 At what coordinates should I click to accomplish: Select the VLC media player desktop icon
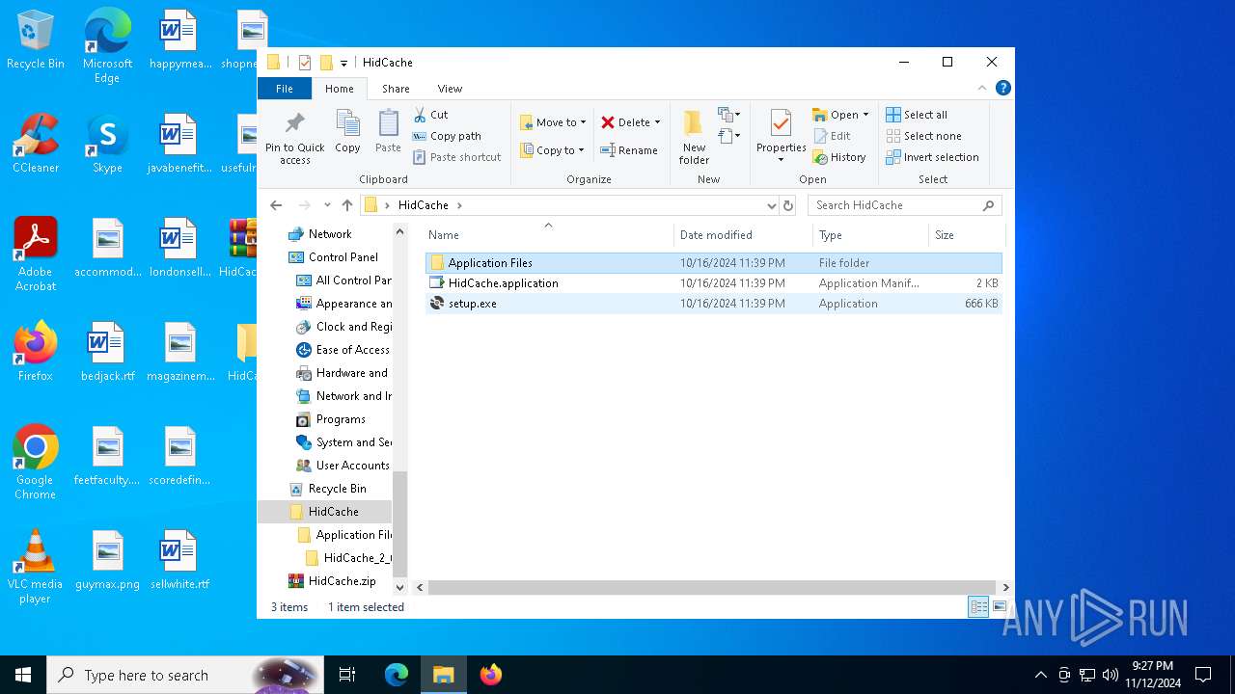coord(36,567)
